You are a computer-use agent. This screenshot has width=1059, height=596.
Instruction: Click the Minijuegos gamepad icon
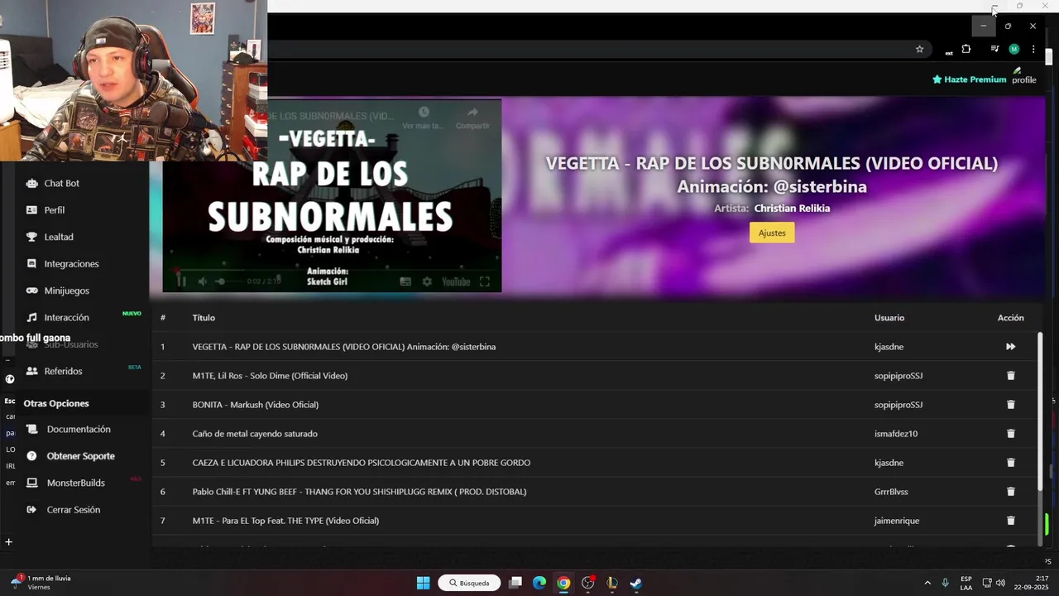[31, 291]
